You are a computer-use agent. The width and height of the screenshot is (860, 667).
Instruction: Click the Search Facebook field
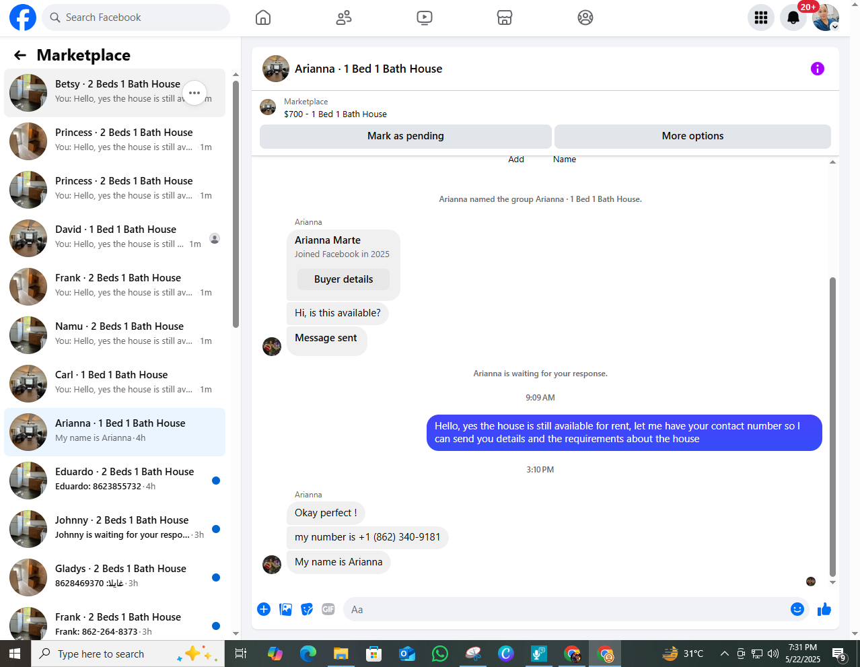(136, 17)
